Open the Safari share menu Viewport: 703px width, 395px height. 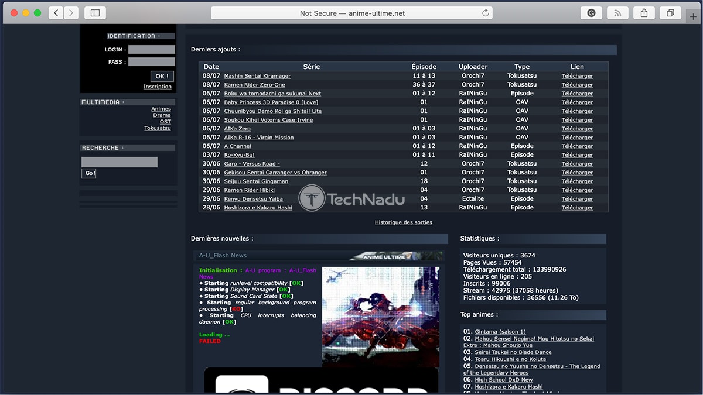[644, 13]
